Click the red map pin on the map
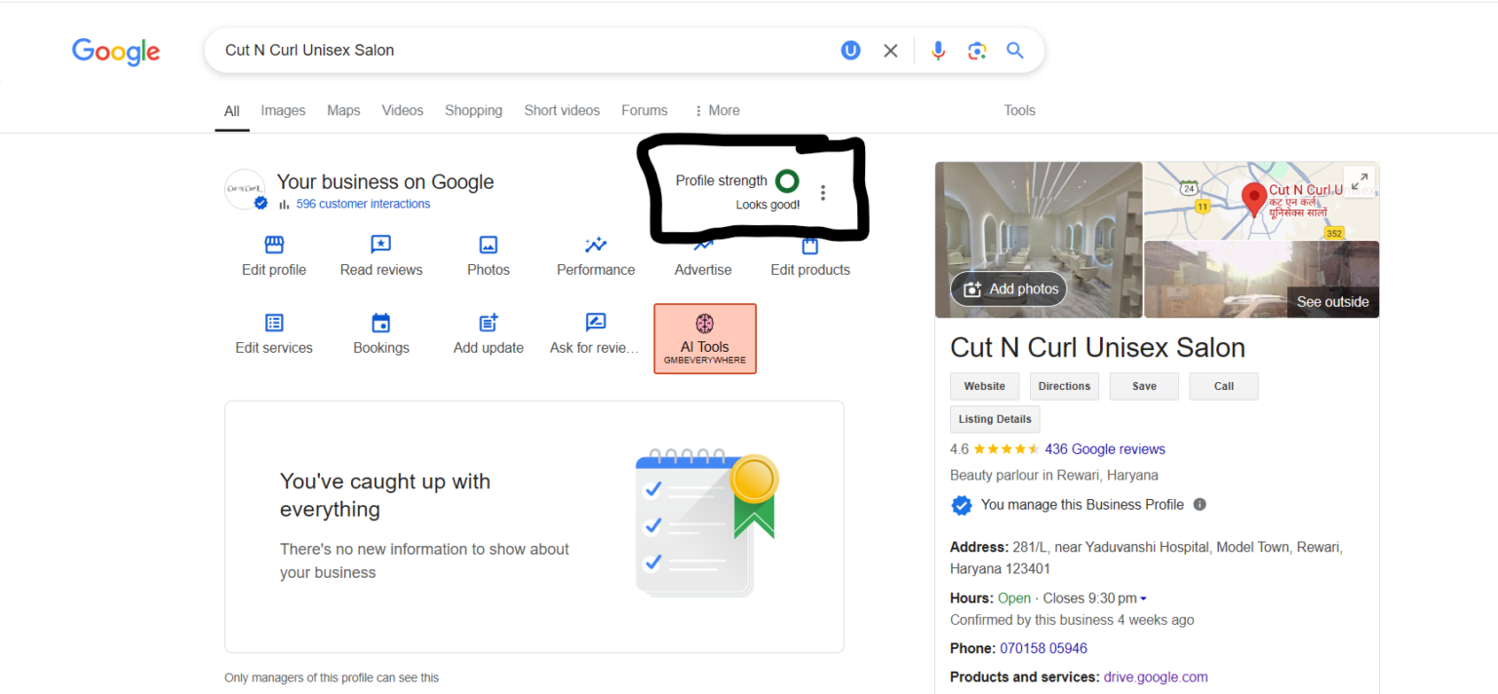Image resolution: width=1498 pixels, height=694 pixels. pyautogui.click(x=1254, y=199)
